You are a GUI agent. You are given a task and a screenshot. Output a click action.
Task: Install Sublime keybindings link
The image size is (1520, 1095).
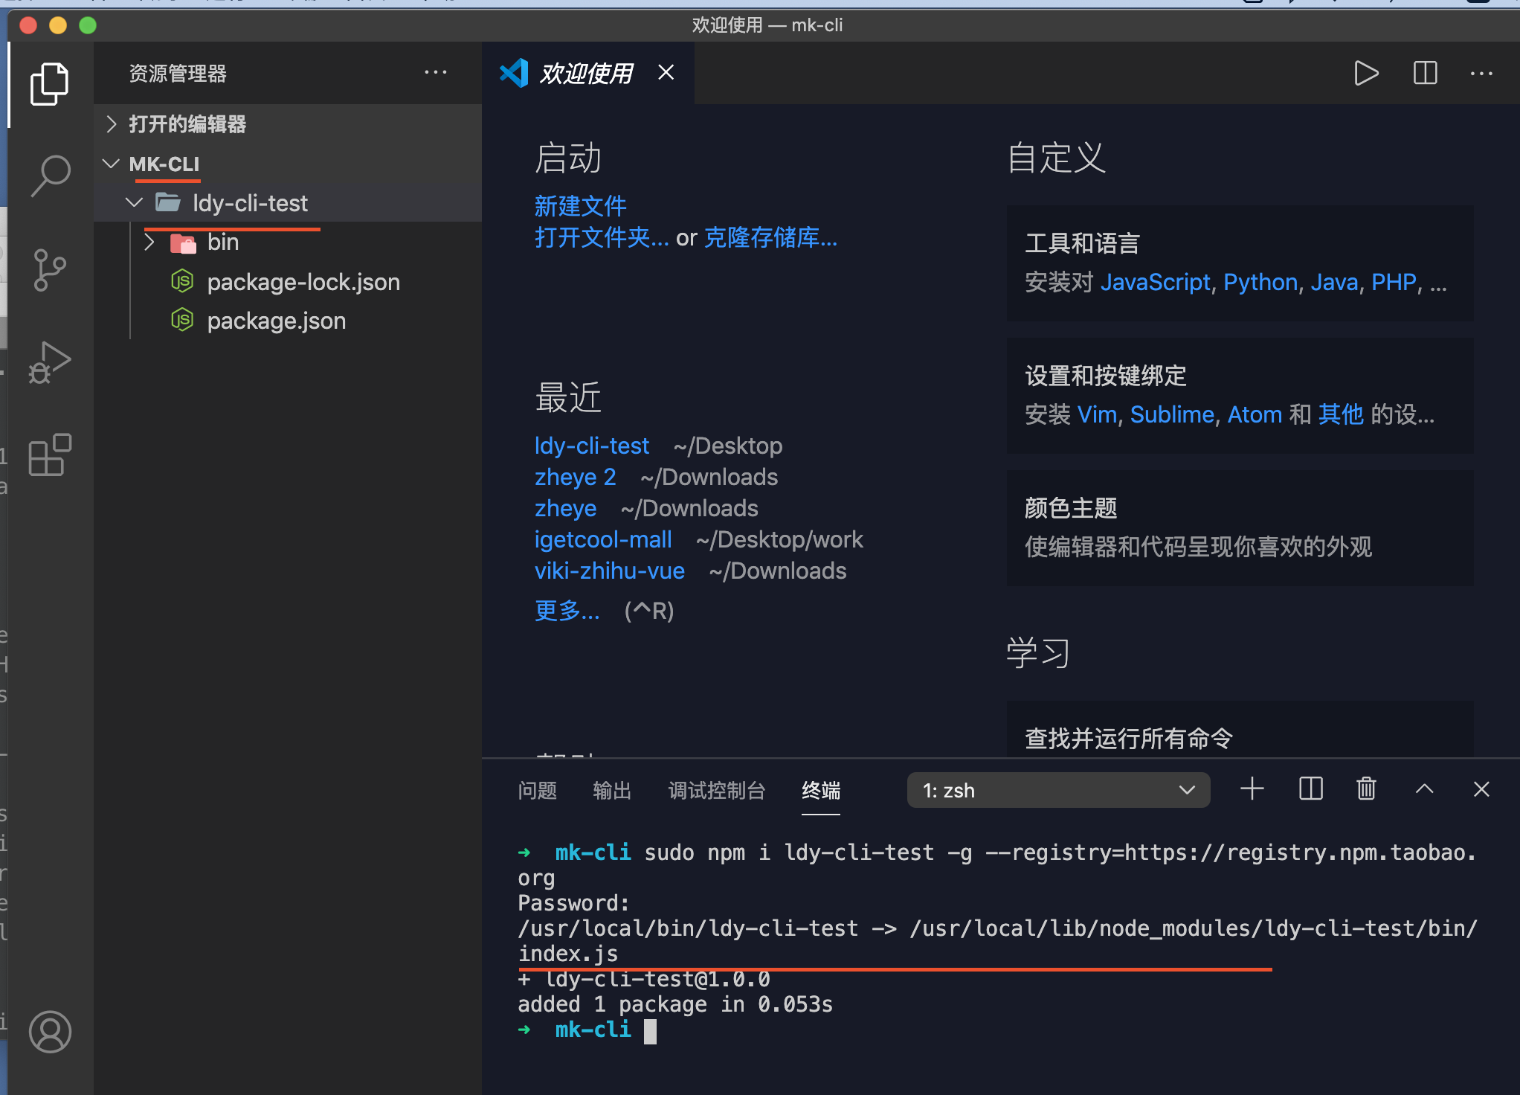click(x=1172, y=415)
